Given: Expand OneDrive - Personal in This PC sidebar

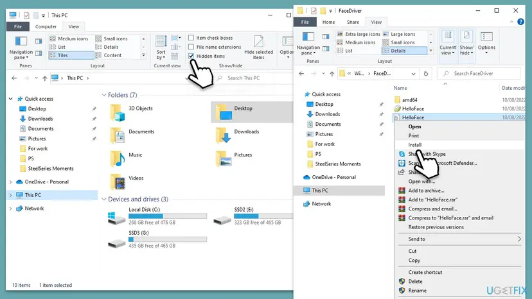Looking at the screenshot, I should (x=11, y=182).
